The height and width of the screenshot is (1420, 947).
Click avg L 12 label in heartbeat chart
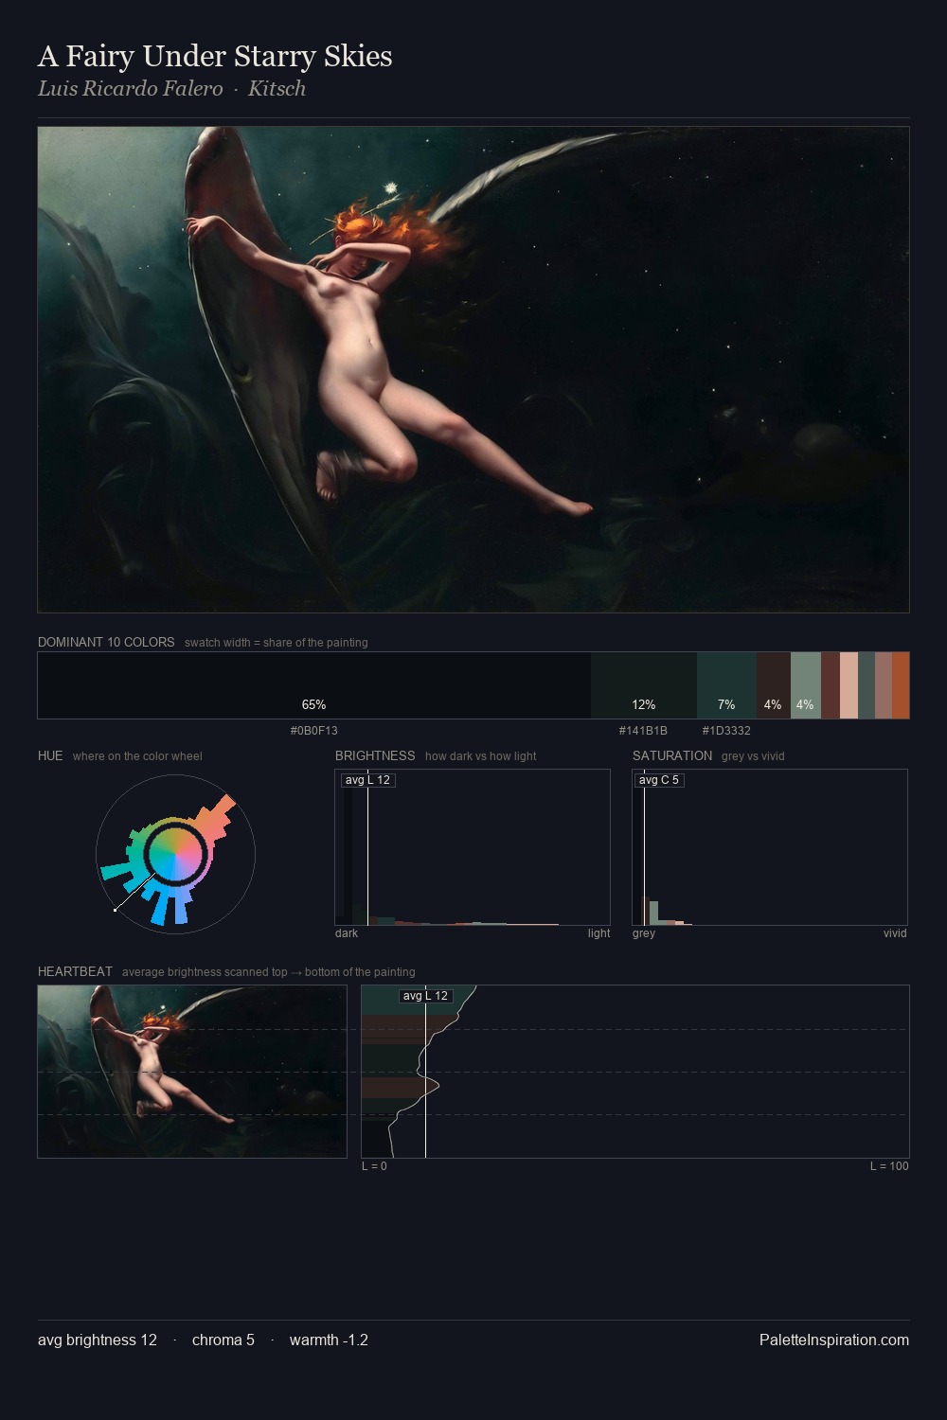425,996
